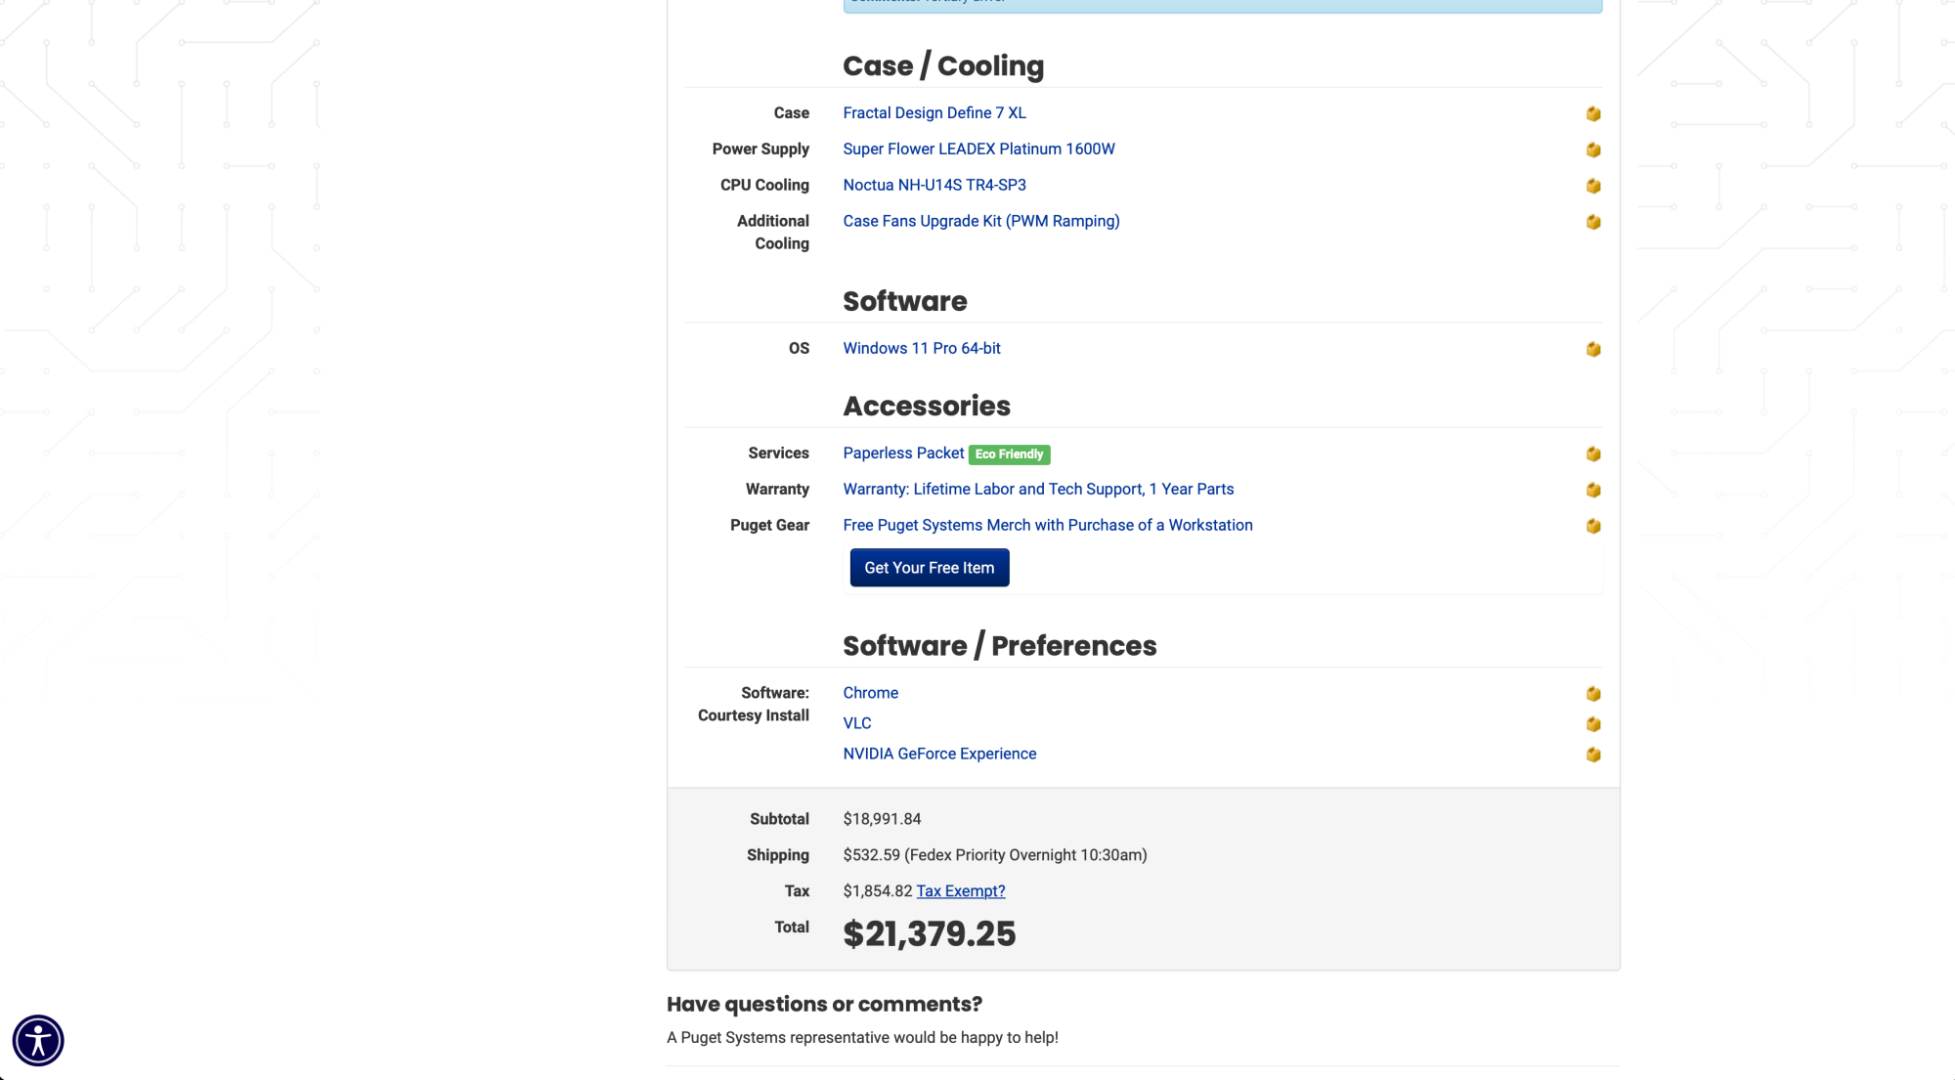Viewport: 1955px width, 1080px height.
Task: Open the Windows 11 Pro 64-bit link
Action: pyautogui.click(x=921, y=348)
